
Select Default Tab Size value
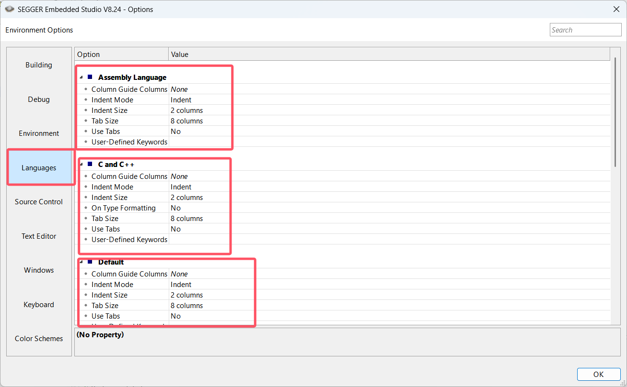(389, 306)
